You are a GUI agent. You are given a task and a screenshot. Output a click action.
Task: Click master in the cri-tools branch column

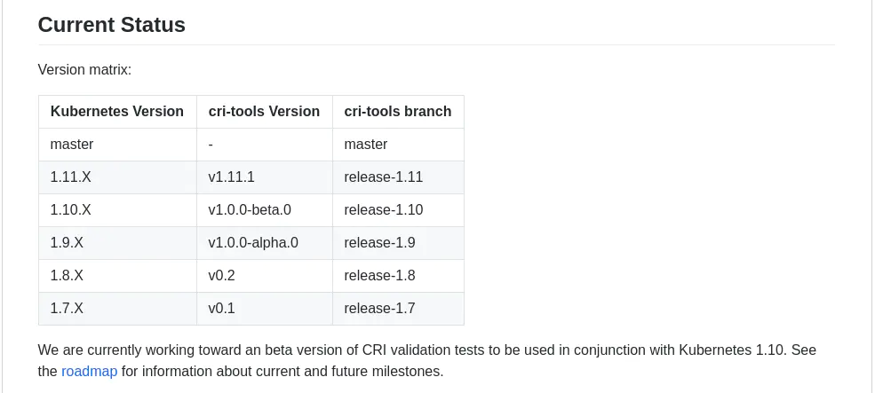pyautogui.click(x=366, y=145)
